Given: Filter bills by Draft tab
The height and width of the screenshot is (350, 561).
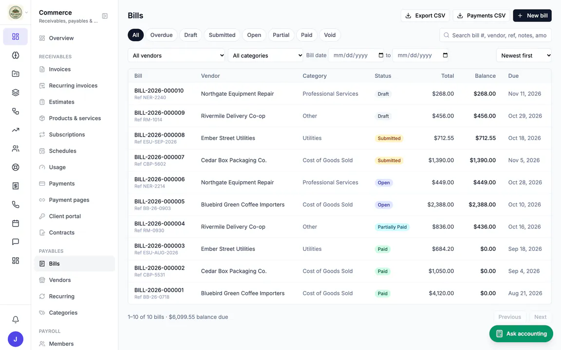Looking at the screenshot, I should tap(191, 35).
